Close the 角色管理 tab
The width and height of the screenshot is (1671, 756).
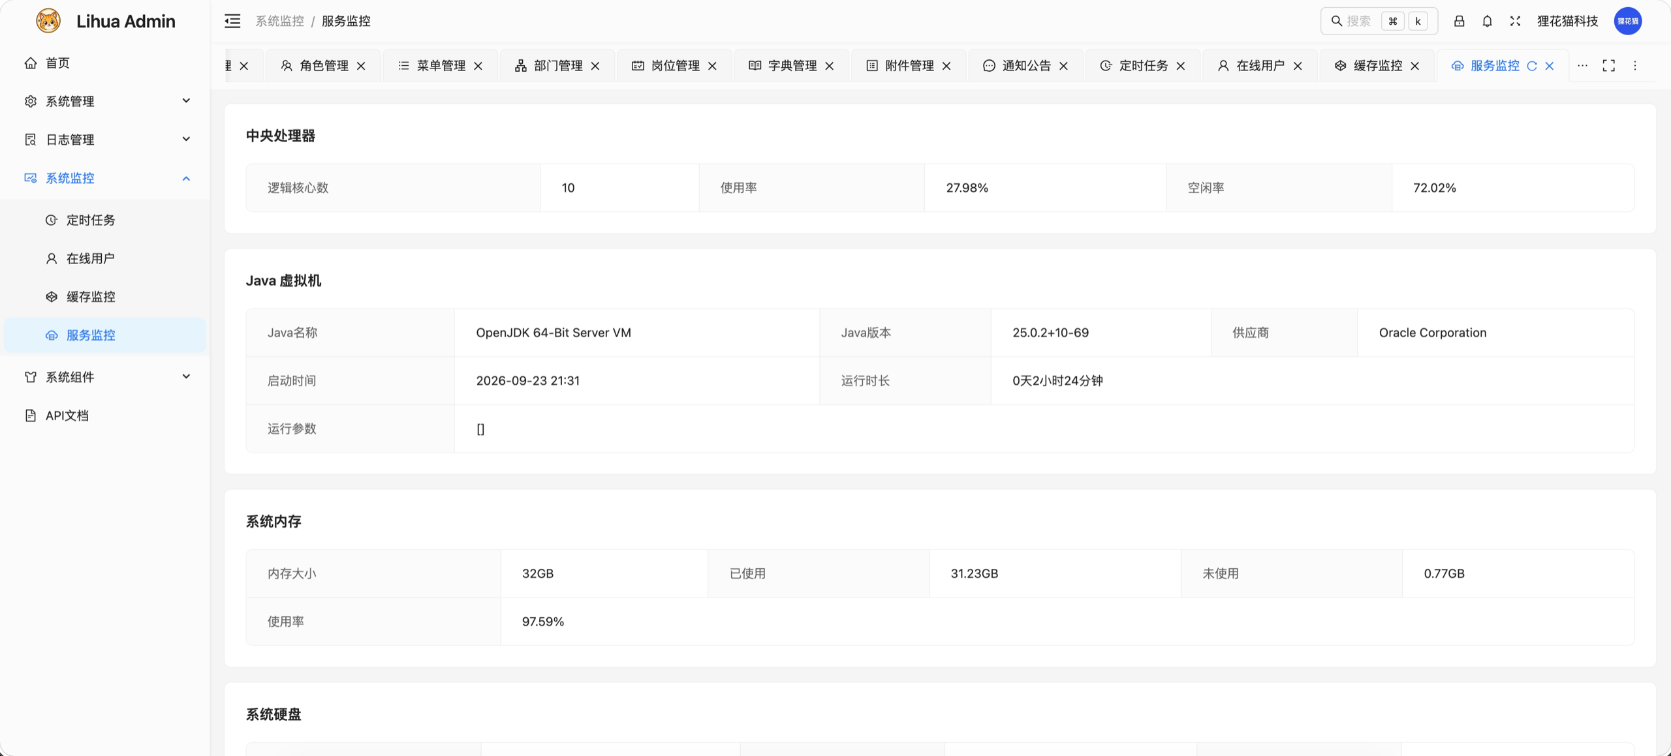tap(361, 66)
